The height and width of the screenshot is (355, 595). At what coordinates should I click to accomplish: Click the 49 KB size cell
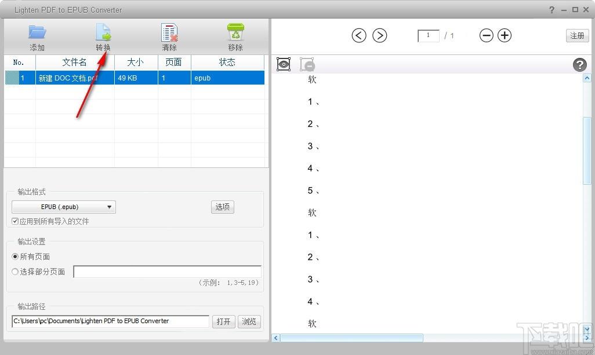[x=136, y=78]
